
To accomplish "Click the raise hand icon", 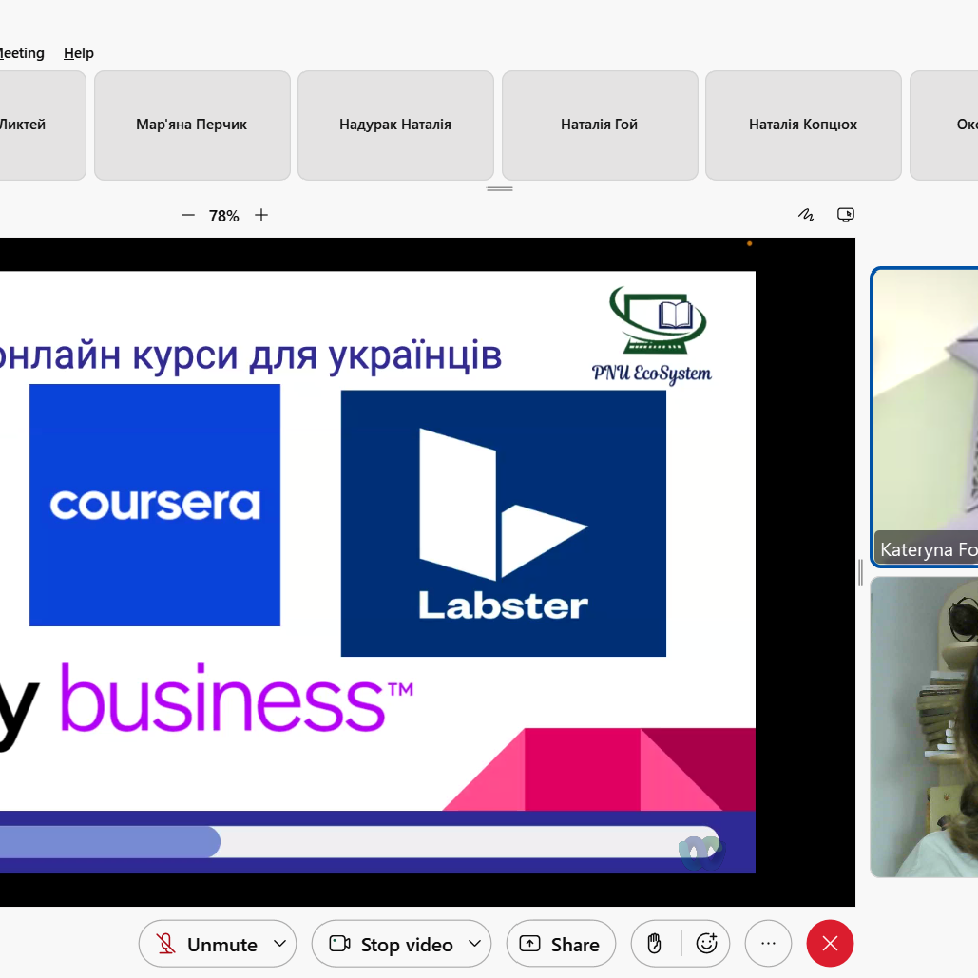I will (x=654, y=944).
